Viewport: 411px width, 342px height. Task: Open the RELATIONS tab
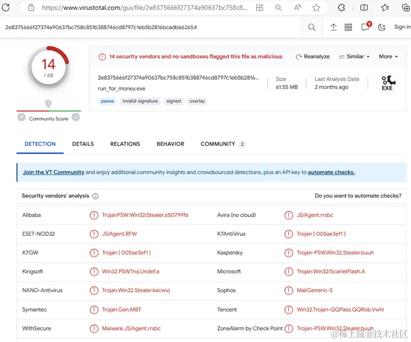(125, 144)
